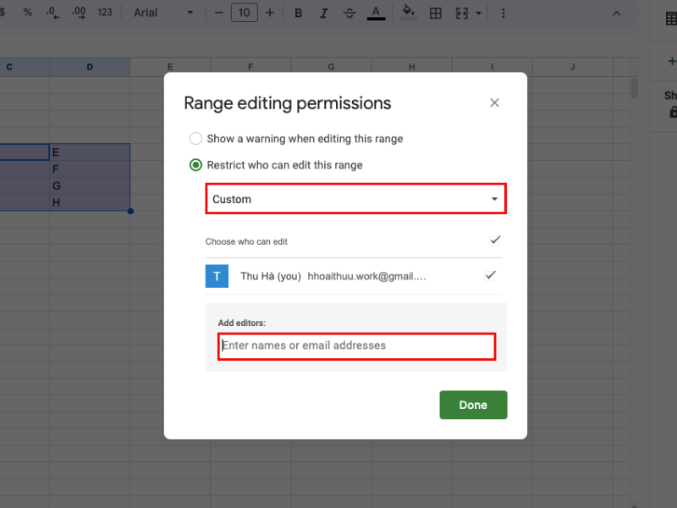Open the Custom permissions dropdown
Viewport: 677px width, 508px height.
(x=355, y=199)
